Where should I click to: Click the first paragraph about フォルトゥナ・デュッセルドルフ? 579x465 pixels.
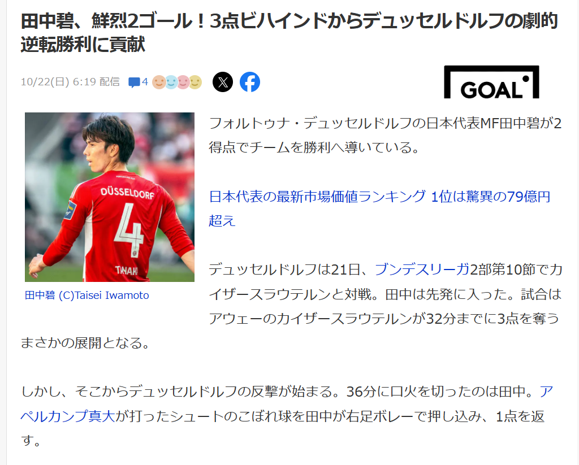[385, 135]
